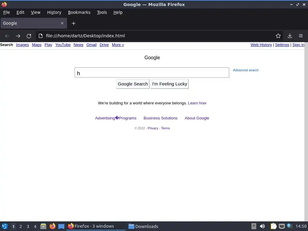Go forward with the forward arrow
The width and height of the screenshot is (308, 231).
click(18, 36)
